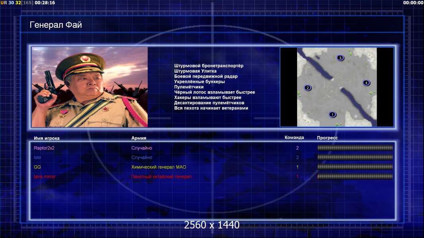Select player name Raptor2x2
The width and height of the screenshot is (424, 238).
pyautogui.click(x=44, y=148)
